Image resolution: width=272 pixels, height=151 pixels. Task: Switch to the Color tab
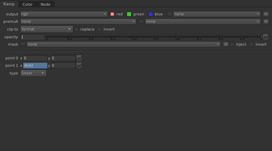(x=28, y=4)
